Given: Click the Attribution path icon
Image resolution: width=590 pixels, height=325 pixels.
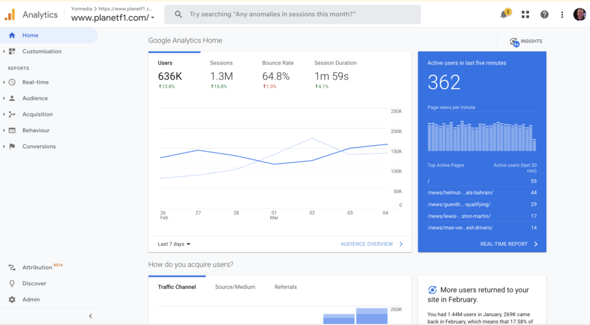Looking at the screenshot, I should 12,267.
